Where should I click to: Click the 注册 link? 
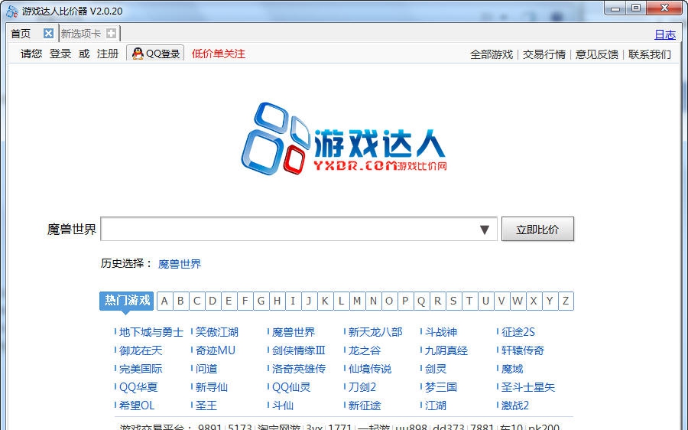pyautogui.click(x=108, y=54)
